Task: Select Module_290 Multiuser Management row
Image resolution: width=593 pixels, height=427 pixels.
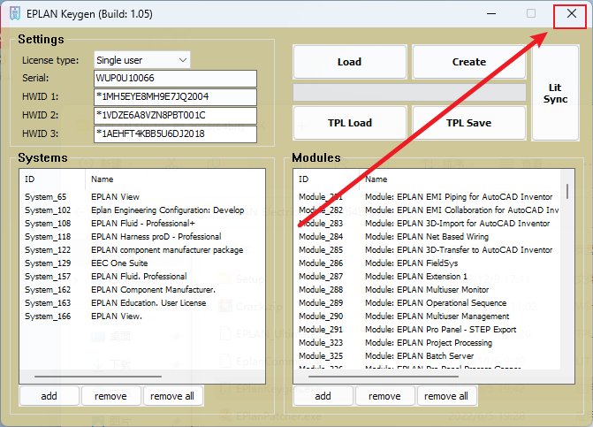Action: (428, 316)
